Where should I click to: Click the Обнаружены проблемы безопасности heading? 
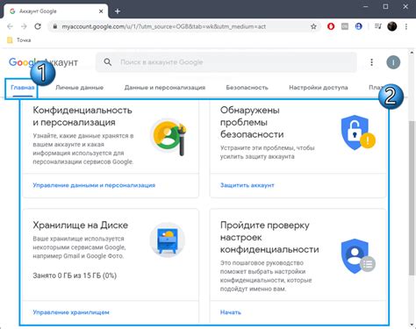[252, 122]
